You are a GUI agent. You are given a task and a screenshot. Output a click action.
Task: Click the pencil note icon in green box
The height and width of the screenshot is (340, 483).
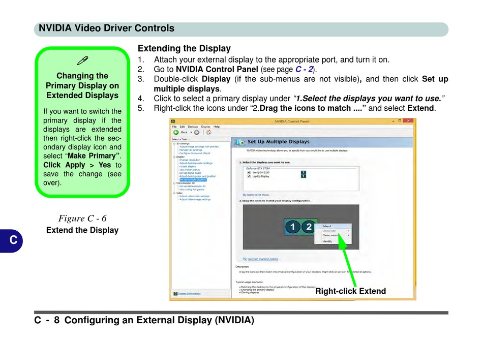82,60
